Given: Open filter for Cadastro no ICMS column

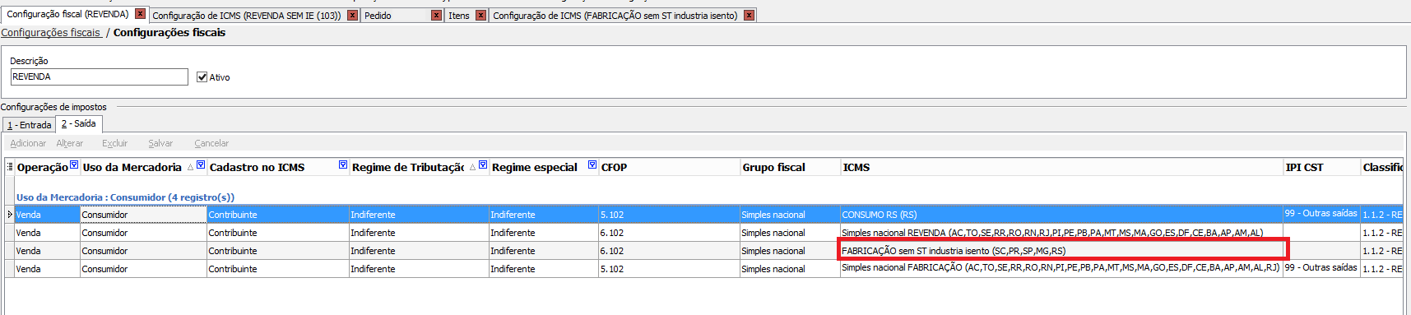Looking at the screenshot, I should pos(343,164).
